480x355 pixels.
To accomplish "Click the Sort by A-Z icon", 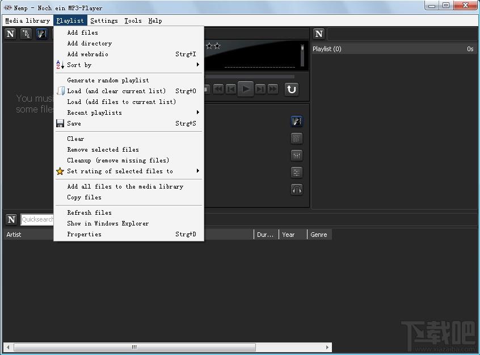I will (x=60, y=65).
